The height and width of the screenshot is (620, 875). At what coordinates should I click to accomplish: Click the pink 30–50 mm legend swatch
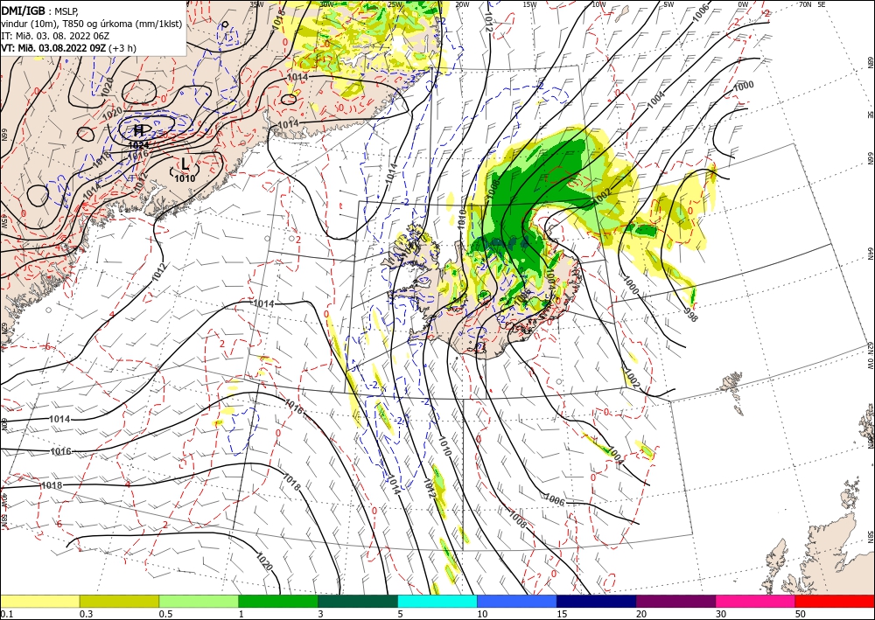point(756,601)
